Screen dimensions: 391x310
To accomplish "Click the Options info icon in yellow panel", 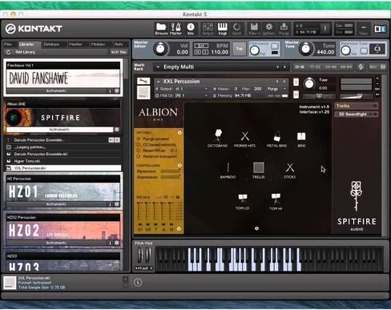I will (x=179, y=133).
